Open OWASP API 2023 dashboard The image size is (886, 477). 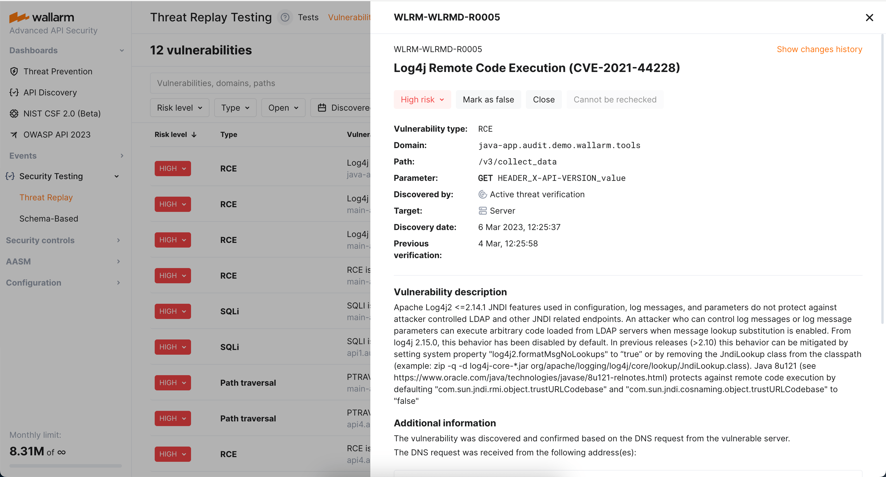click(57, 134)
